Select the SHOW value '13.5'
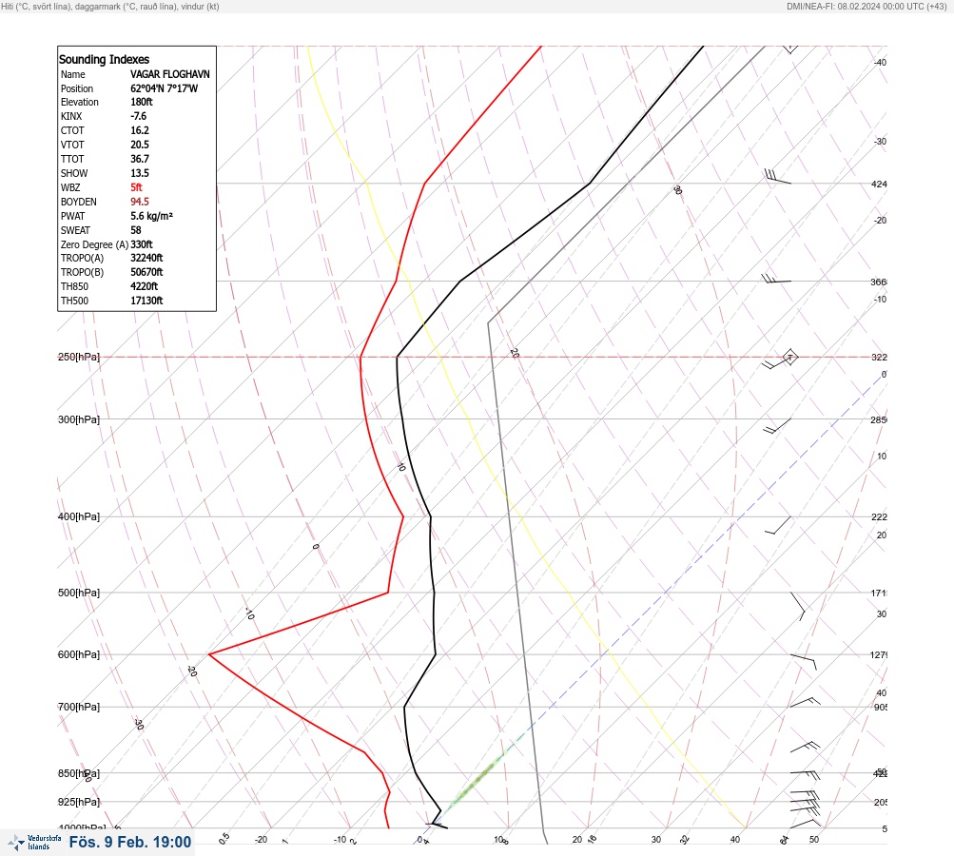Screen dimensions: 954x856 click(139, 173)
